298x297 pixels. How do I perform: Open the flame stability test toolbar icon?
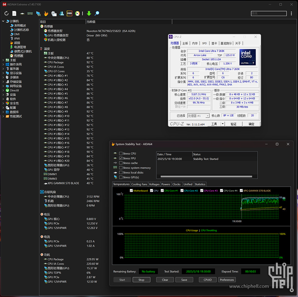click(x=46, y=13)
